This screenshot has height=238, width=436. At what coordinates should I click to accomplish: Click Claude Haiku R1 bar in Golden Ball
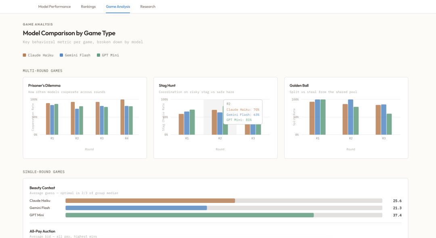click(x=312, y=118)
